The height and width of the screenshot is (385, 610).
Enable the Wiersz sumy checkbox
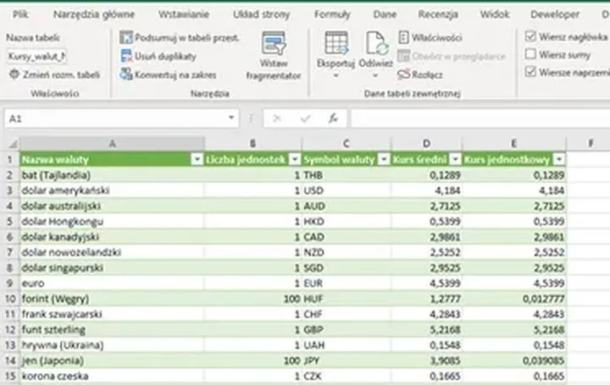[530, 54]
